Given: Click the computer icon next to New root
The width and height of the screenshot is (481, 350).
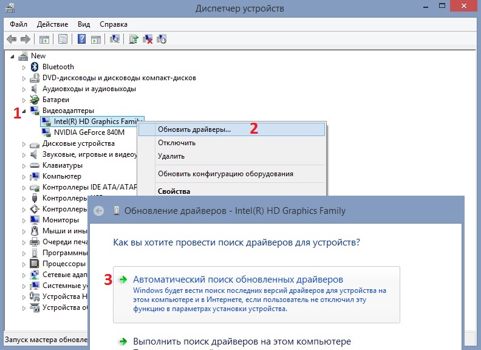Looking at the screenshot, I should tap(23, 56).
